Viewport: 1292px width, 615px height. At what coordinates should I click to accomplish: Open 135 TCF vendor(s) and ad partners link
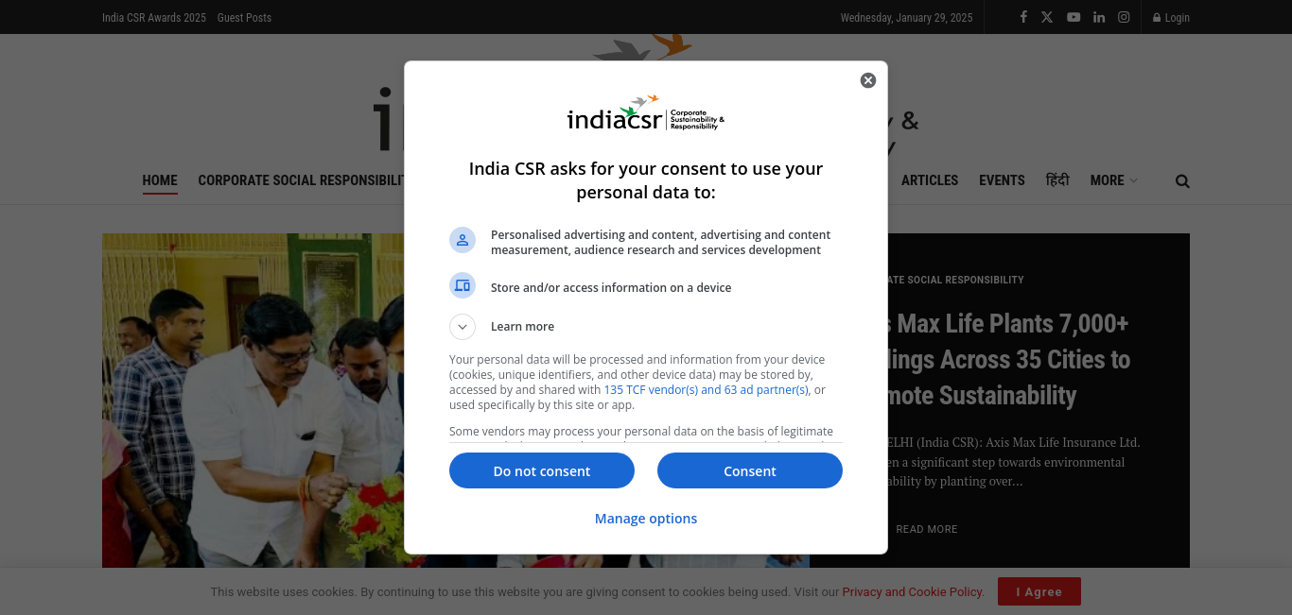(707, 390)
